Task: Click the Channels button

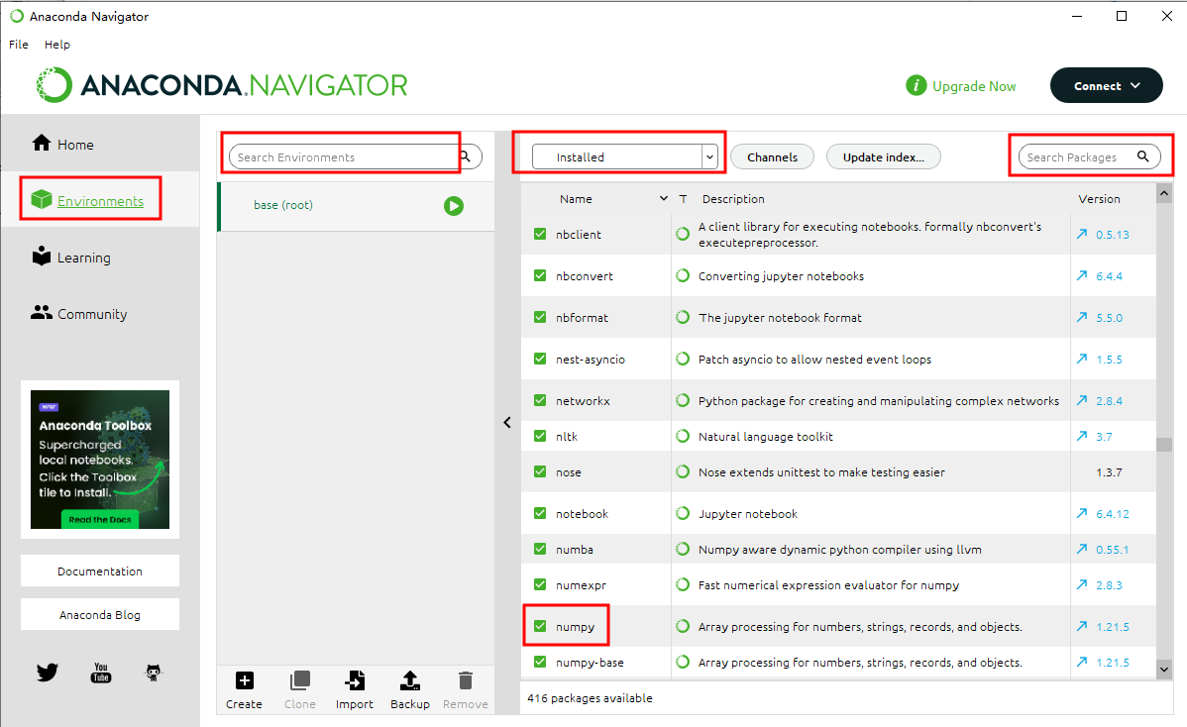Action: coord(772,156)
